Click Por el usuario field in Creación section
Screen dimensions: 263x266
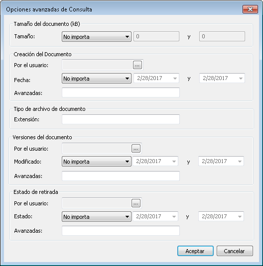coord(98,65)
